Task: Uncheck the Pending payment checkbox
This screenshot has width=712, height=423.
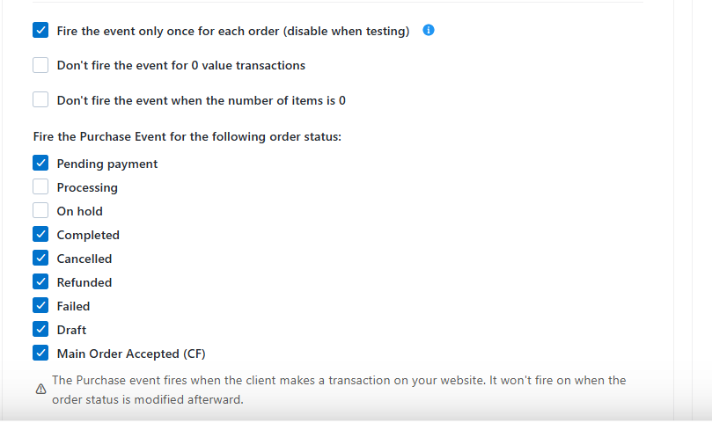Action: [x=40, y=164]
